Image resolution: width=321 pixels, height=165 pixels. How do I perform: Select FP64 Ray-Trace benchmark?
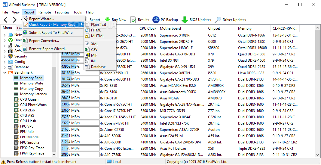pos(32,153)
